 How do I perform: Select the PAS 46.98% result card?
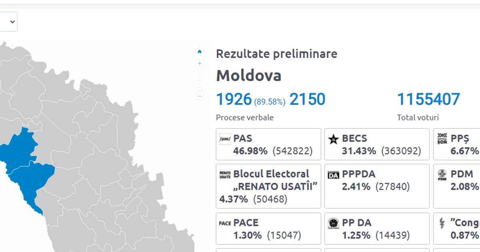[x=268, y=144]
